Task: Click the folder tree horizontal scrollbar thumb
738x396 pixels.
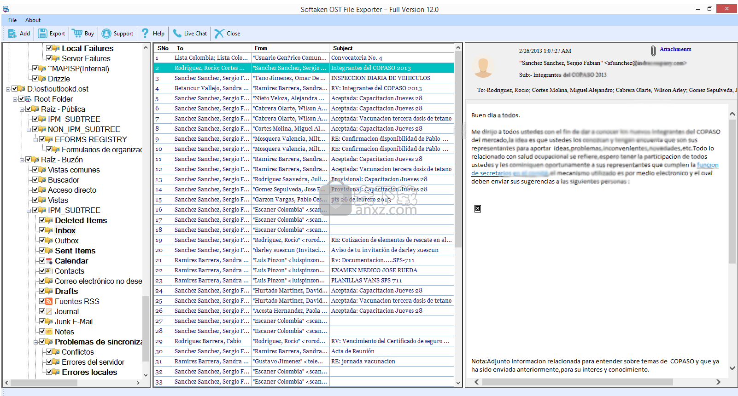Action: pos(45,383)
